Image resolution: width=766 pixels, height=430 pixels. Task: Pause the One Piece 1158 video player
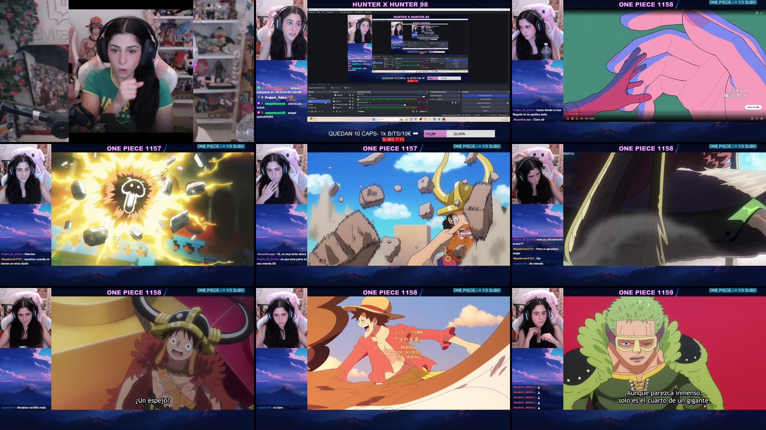pos(572,118)
